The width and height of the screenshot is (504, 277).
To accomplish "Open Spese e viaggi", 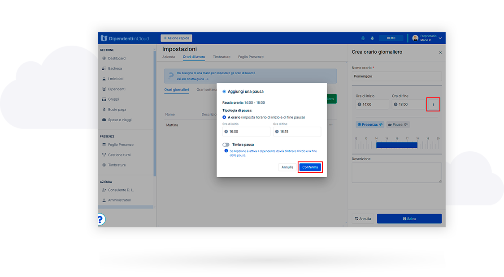I will pos(120,120).
